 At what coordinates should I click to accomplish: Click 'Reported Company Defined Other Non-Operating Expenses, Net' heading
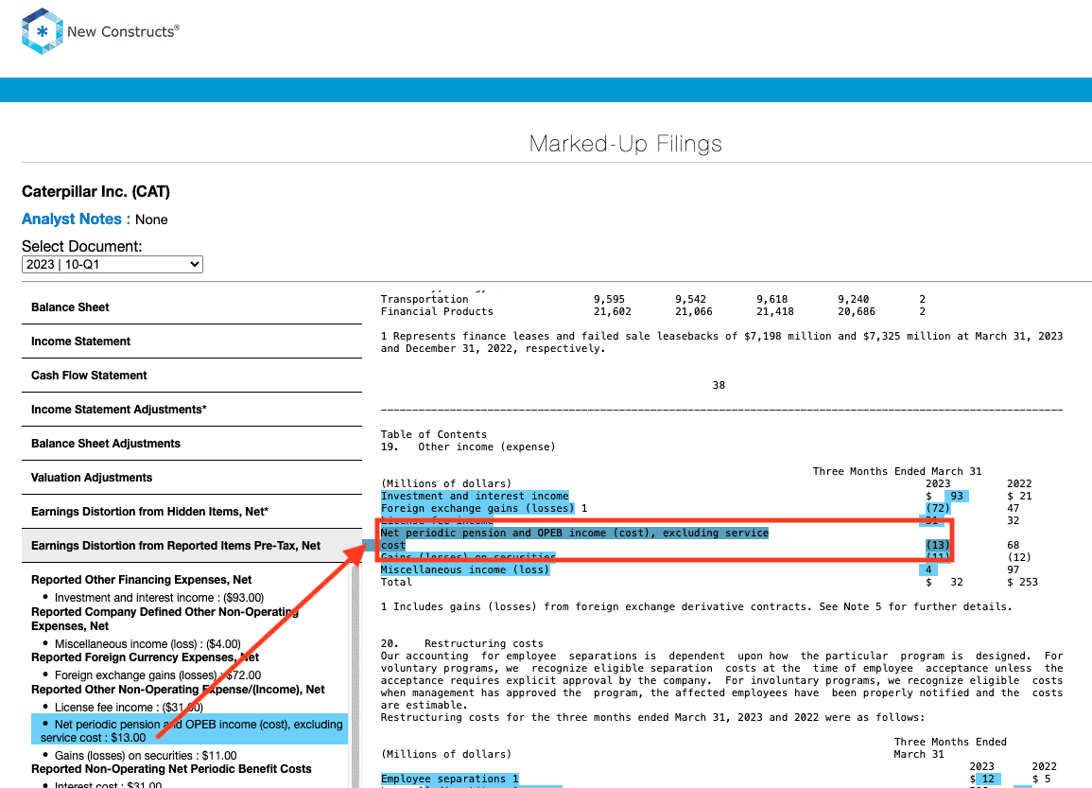coord(165,619)
